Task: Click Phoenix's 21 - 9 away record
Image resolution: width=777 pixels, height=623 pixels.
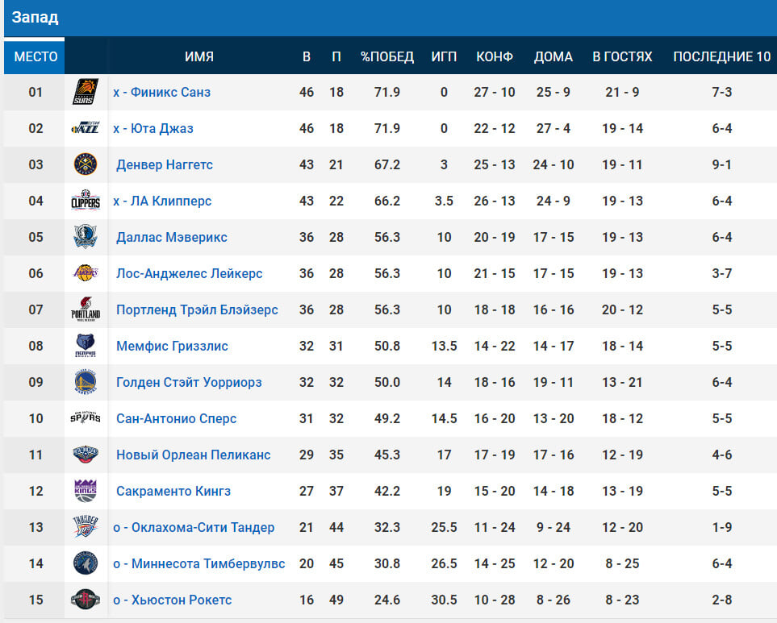Action: tap(622, 92)
